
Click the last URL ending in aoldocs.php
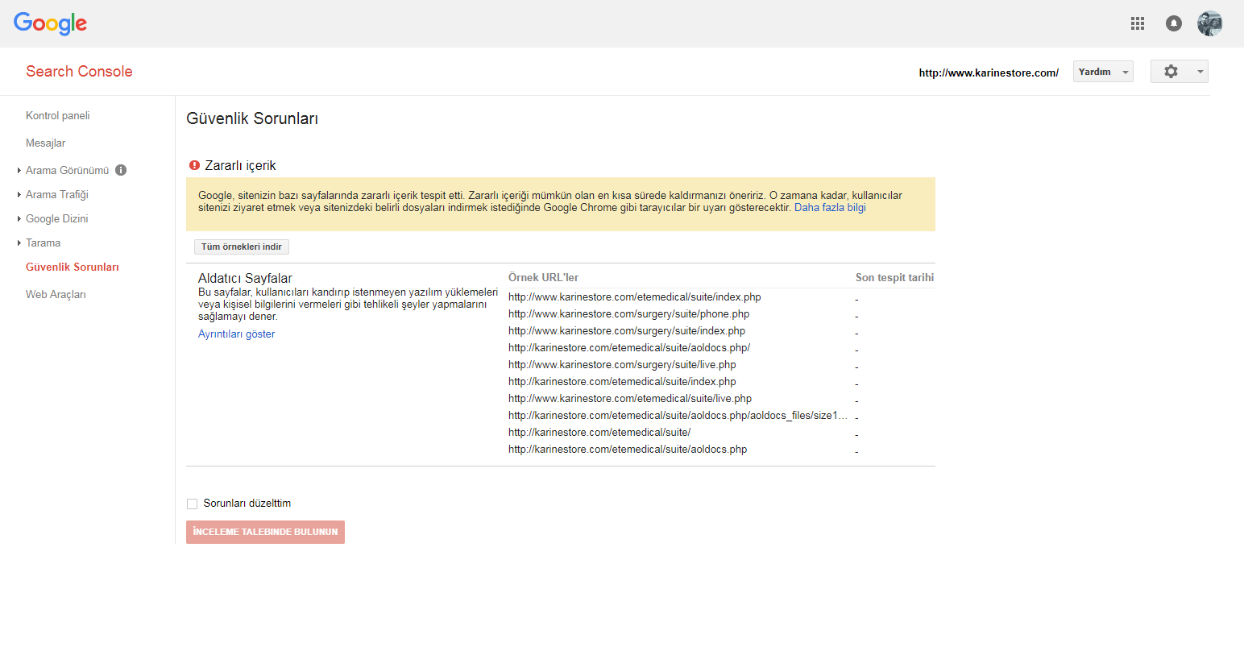tap(628, 450)
